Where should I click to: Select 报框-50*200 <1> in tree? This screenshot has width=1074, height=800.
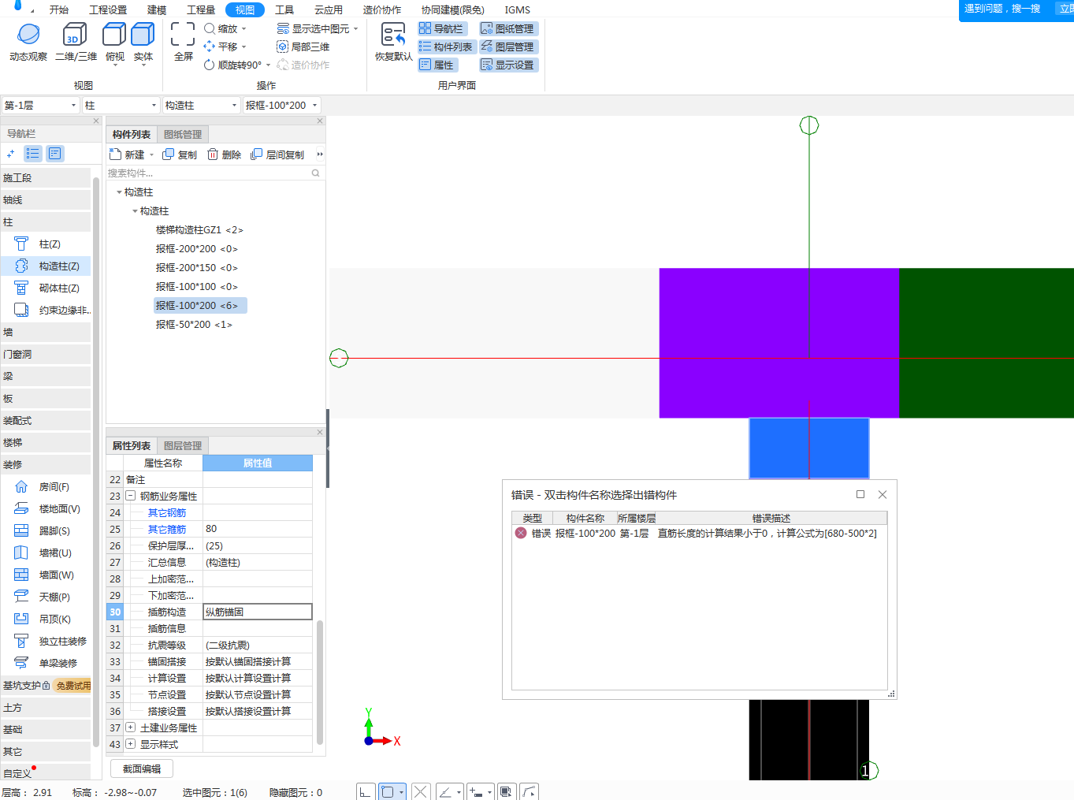click(x=194, y=325)
